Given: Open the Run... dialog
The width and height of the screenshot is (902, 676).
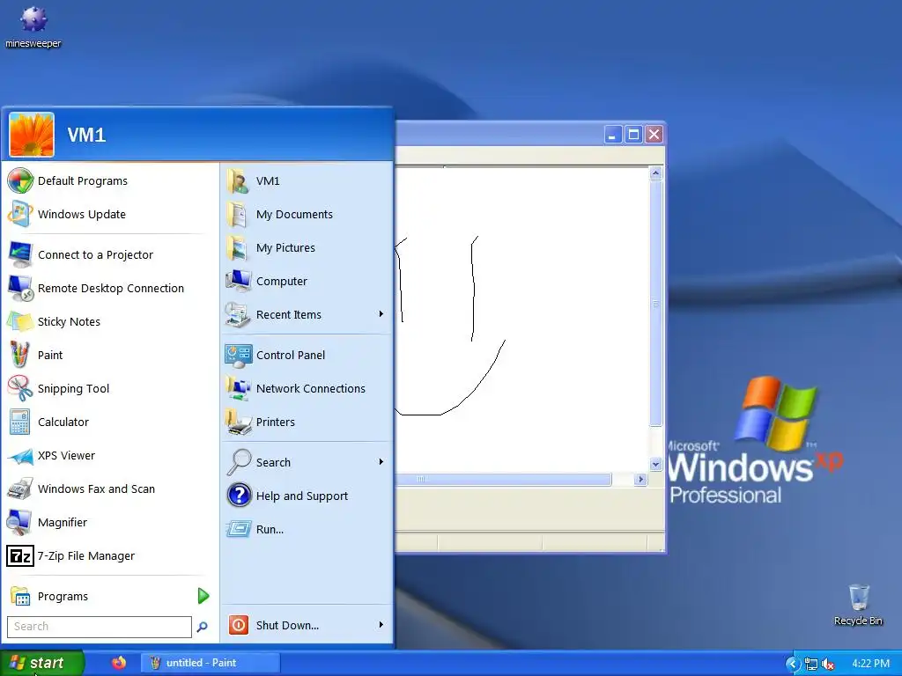Looking at the screenshot, I should point(307,529).
